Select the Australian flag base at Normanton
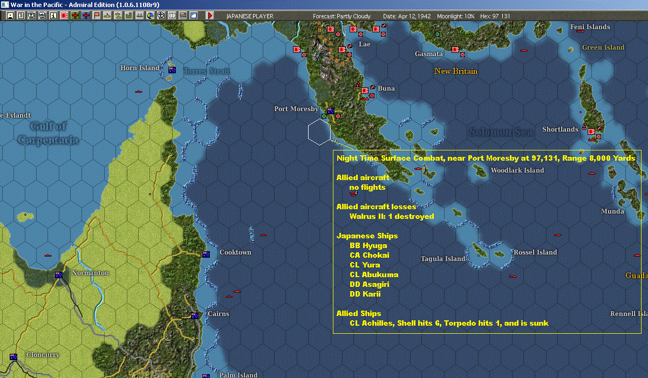648x378 pixels. point(59,275)
